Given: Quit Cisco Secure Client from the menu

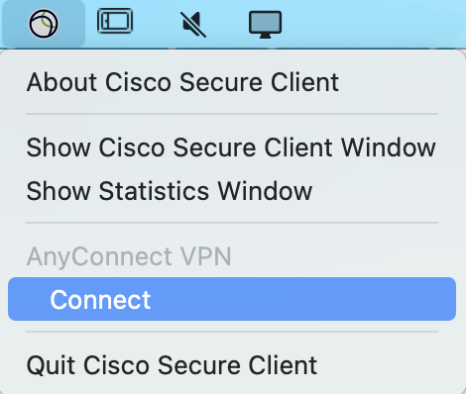Looking at the screenshot, I should (x=172, y=365).
